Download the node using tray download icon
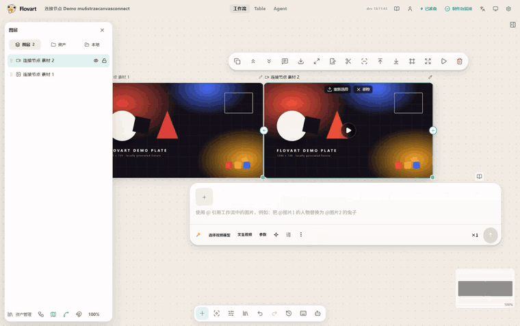Image resolution: width=520 pixels, height=326 pixels. (301, 61)
